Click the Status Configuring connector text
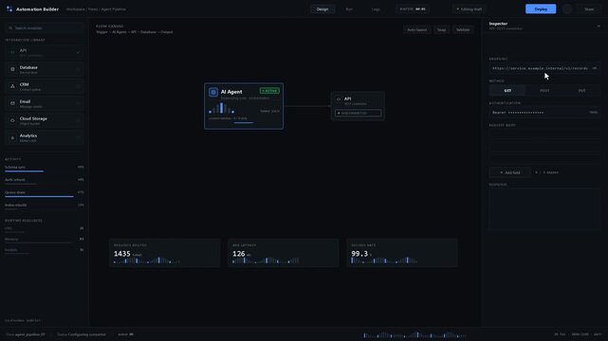The image size is (608, 341). click(82, 334)
